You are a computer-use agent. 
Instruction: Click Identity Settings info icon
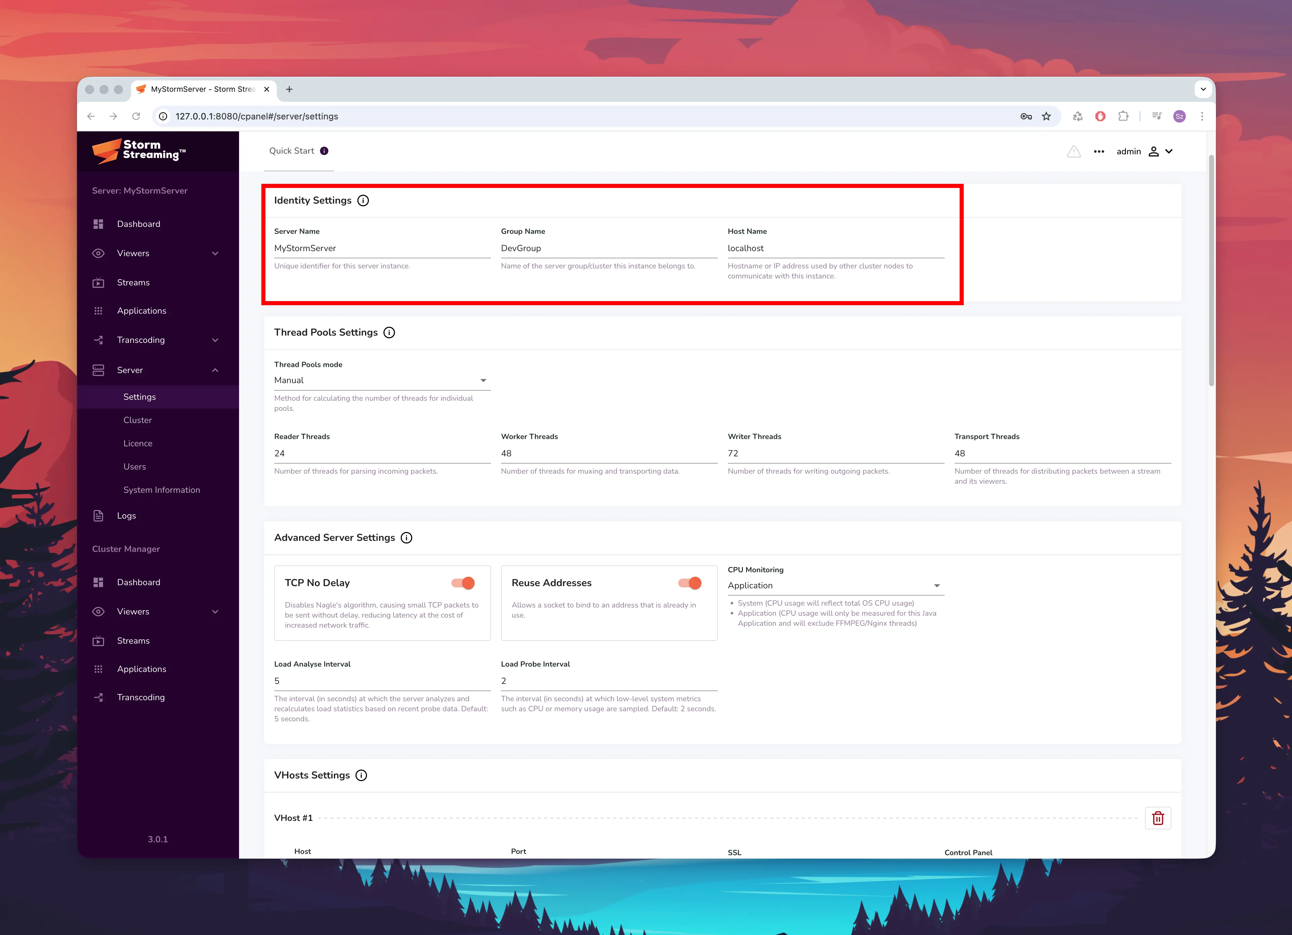coord(363,201)
